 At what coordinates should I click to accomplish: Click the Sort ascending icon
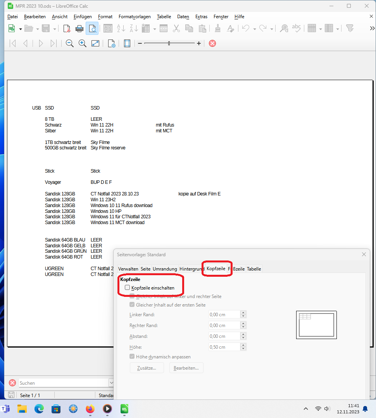point(121,28)
